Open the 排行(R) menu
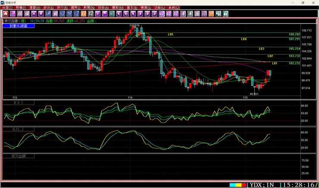Image resolution: width=319 pixels, height=188 pixels. point(63,8)
